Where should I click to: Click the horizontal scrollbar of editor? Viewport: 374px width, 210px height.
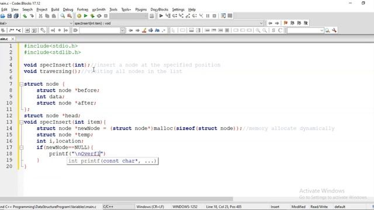pos(116,199)
